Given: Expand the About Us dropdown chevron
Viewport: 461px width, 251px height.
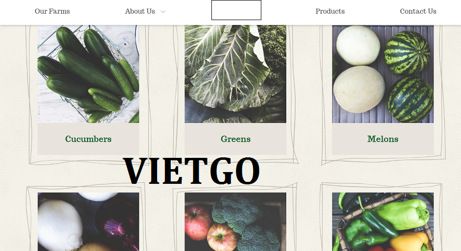Looking at the screenshot, I should [x=163, y=12].
